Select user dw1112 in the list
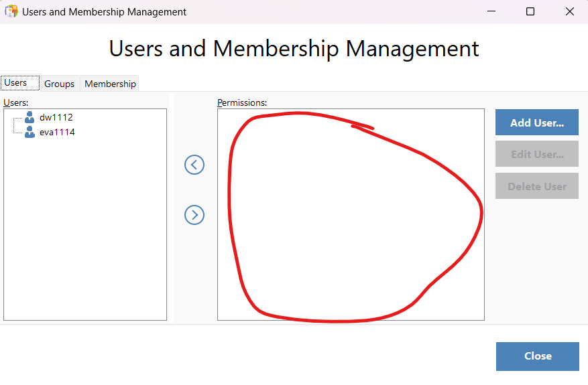This screenshot has width=588, height=385. pyautogui.click(x=56, y=117)
